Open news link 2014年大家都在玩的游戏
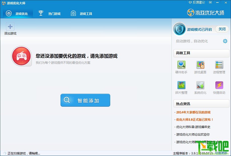Viewport: 231px width, 156px height. coord(193,112)
